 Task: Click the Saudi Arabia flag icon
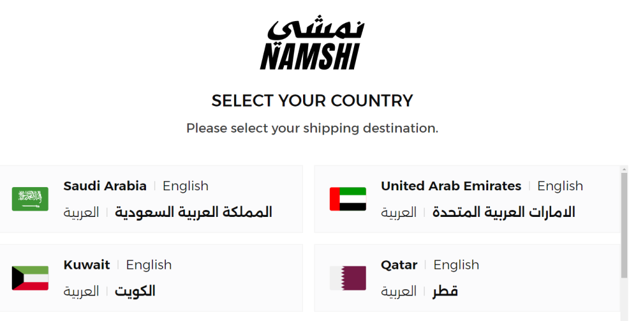pyautogui.click(x=30, y=199)
